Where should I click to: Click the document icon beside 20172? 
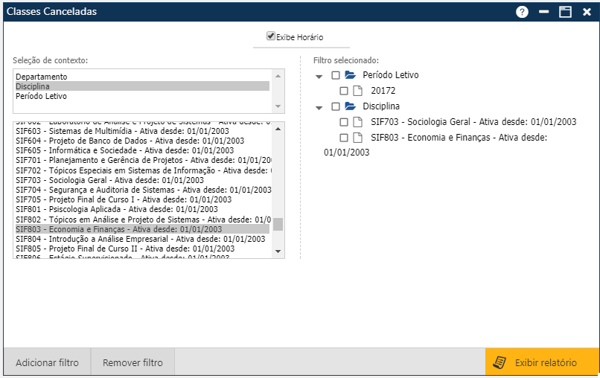[x=357, y=91]
